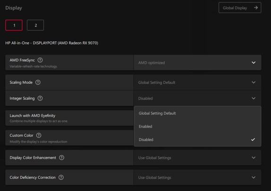Click Launch with AMD Eyefinity row
This screenshot has width=271, height=191.
[x=69, y=118]
